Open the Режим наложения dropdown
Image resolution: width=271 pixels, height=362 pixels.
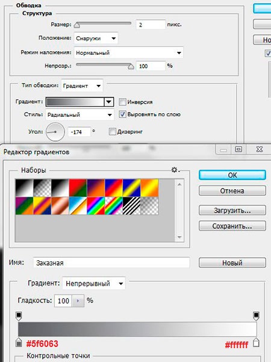pos(128,52)
